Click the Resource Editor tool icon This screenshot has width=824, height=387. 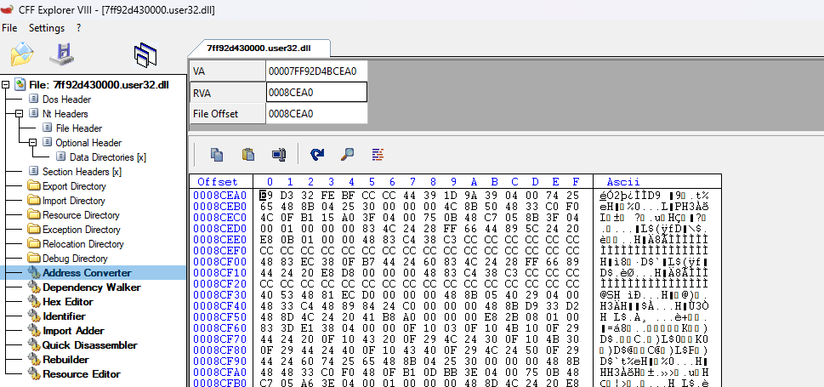click(x=34, y=374)
